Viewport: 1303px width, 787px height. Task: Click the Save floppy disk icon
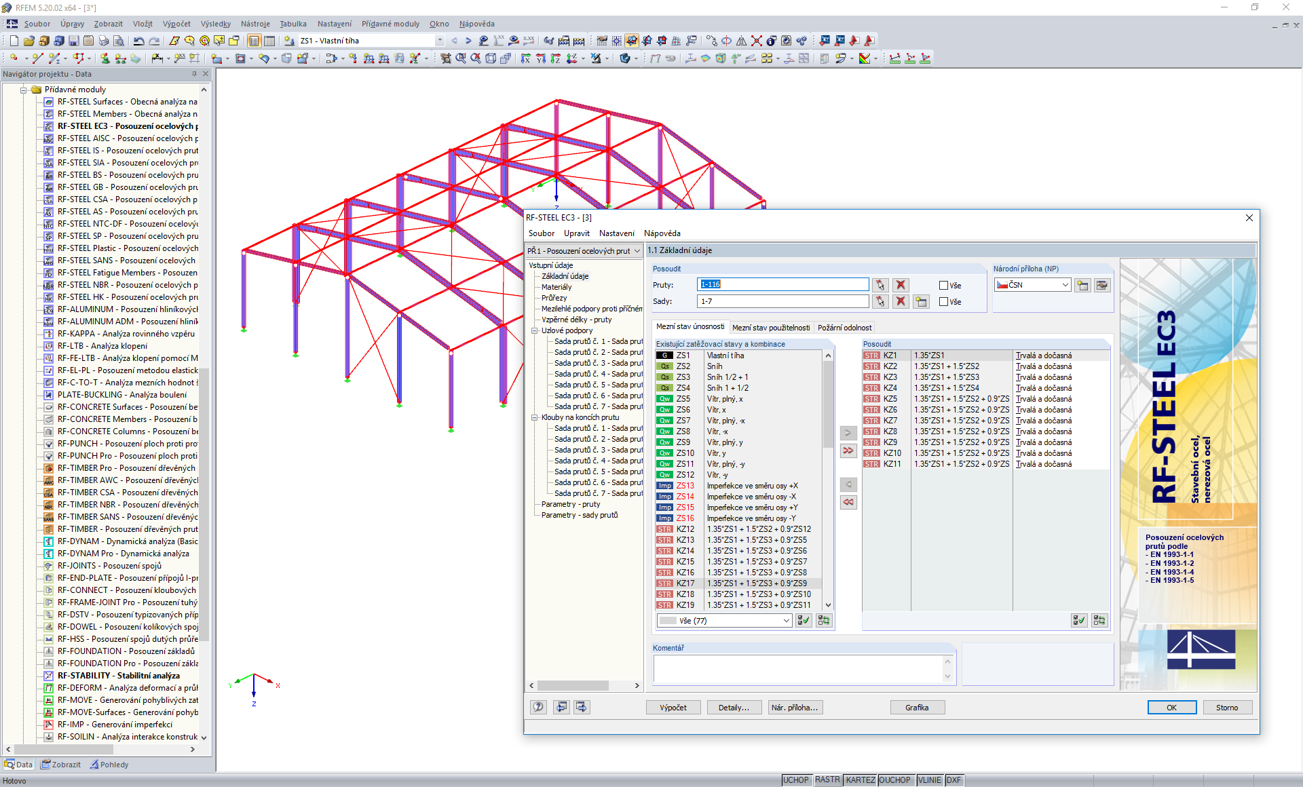(x=73, y=41)
